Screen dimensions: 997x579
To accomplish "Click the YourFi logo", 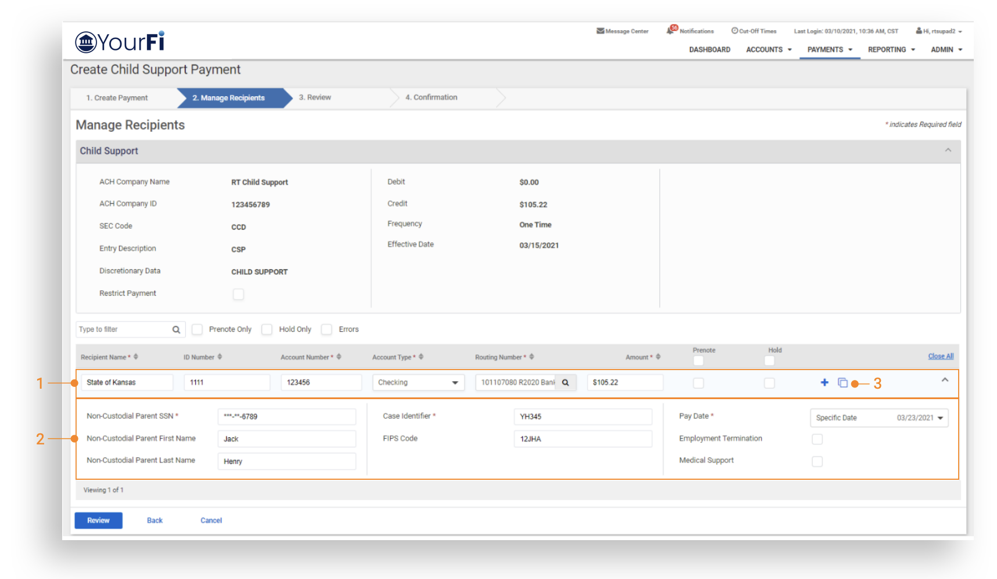I will click(x=120, y=42).
